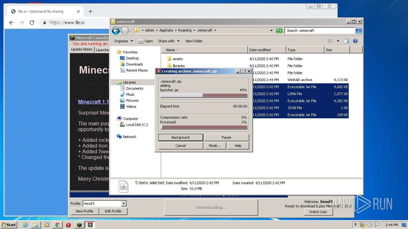Select Local Disk (C:) in navigation pane
The height and width of the screenshot is (229, 408).
click(134, 125)
